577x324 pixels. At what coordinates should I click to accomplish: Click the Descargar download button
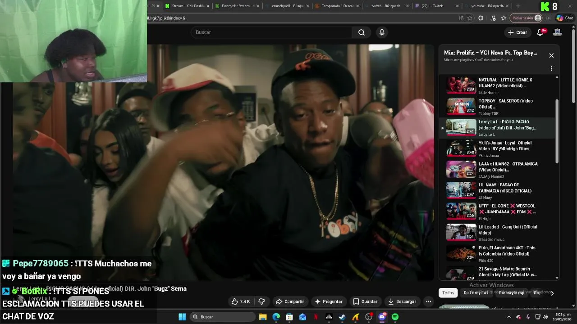[x=402, y=301]
